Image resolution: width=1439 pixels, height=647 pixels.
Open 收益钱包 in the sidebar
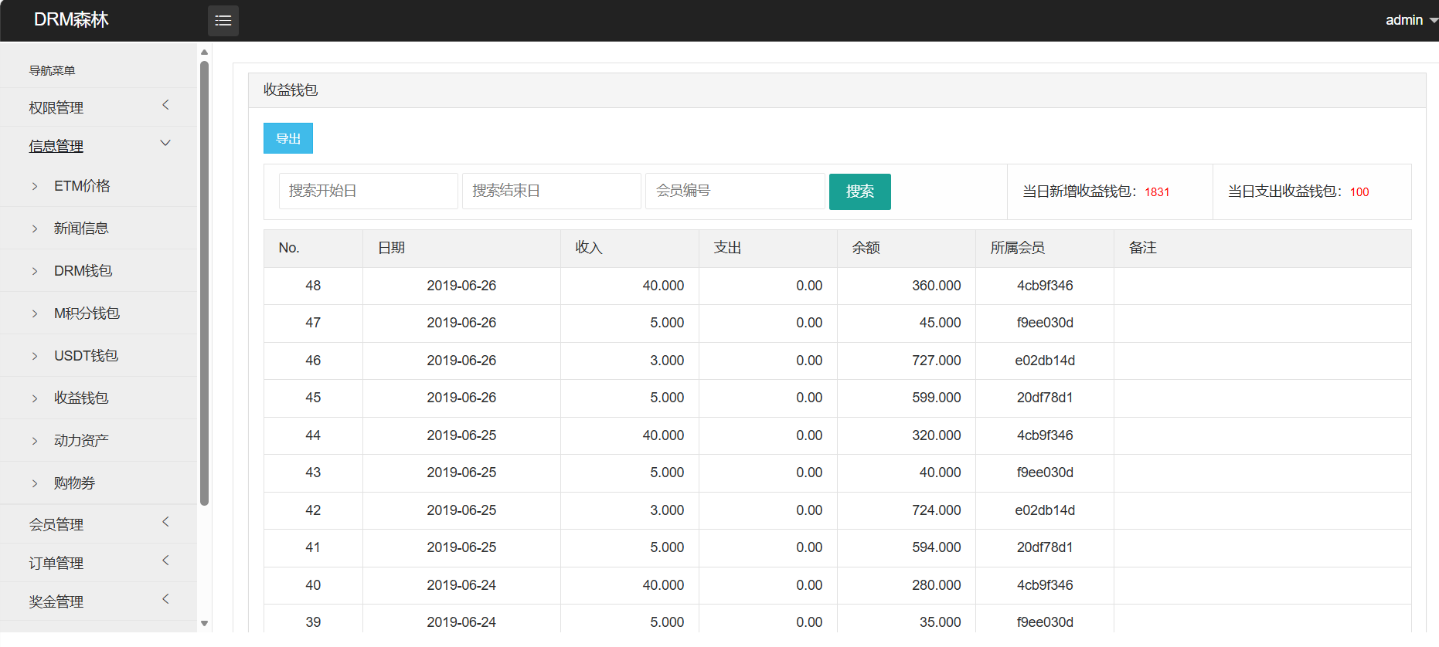81,398
